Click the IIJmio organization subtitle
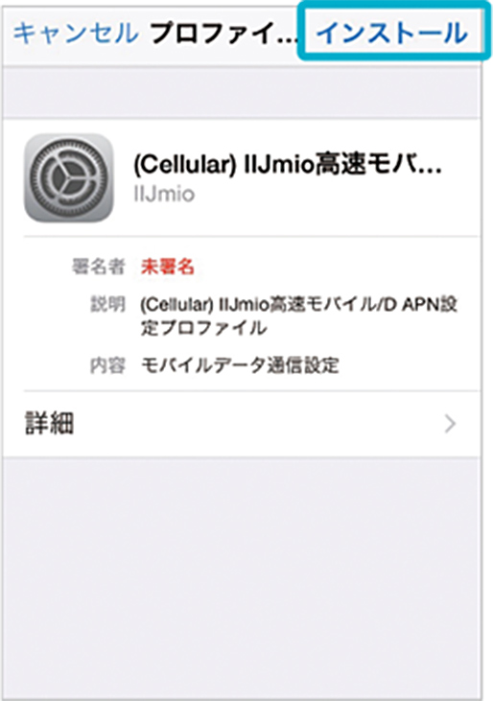The width and height of the screenshot is (493, 701). point(164,194)
